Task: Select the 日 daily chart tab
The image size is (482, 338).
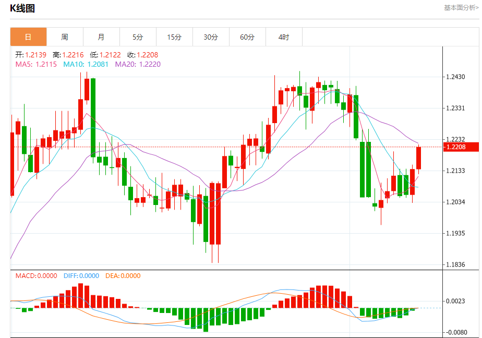Action: pos(28,37)
